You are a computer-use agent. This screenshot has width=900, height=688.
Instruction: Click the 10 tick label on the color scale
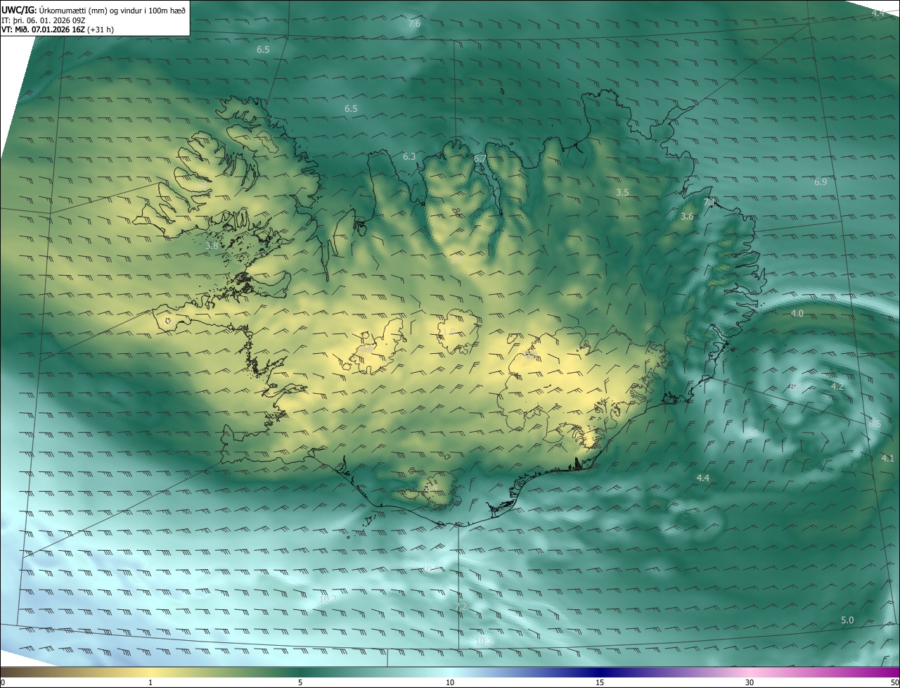point(450,682)
